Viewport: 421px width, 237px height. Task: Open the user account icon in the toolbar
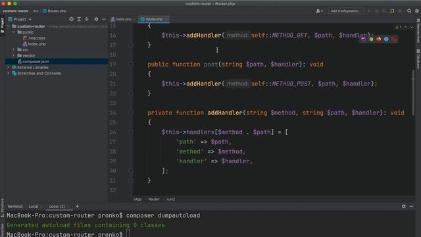click(x=319, y=11)
